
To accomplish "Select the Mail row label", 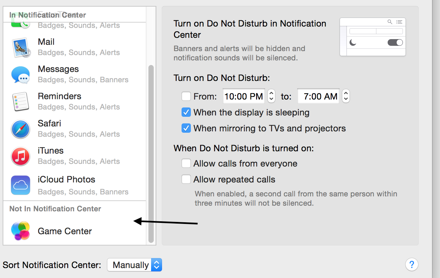I will click(x=46, y=42).
